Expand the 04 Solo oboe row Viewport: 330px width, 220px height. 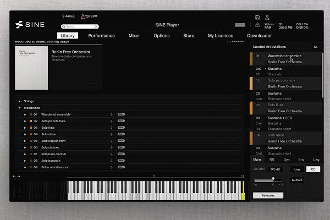tap(25, 134)
